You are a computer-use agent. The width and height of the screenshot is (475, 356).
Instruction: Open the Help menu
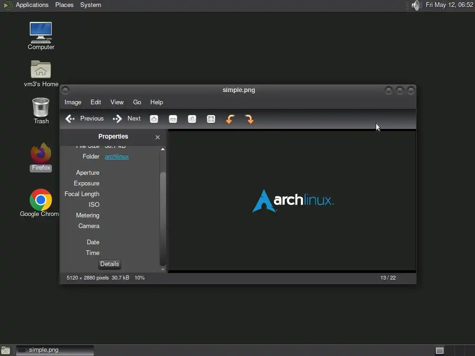(x=157, y=102)
